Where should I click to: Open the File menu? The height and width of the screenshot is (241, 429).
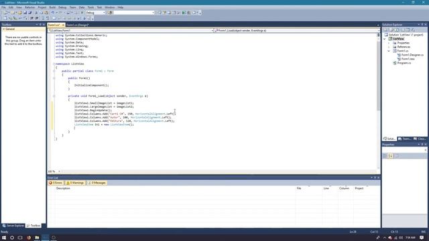click(x=3, y=7)
